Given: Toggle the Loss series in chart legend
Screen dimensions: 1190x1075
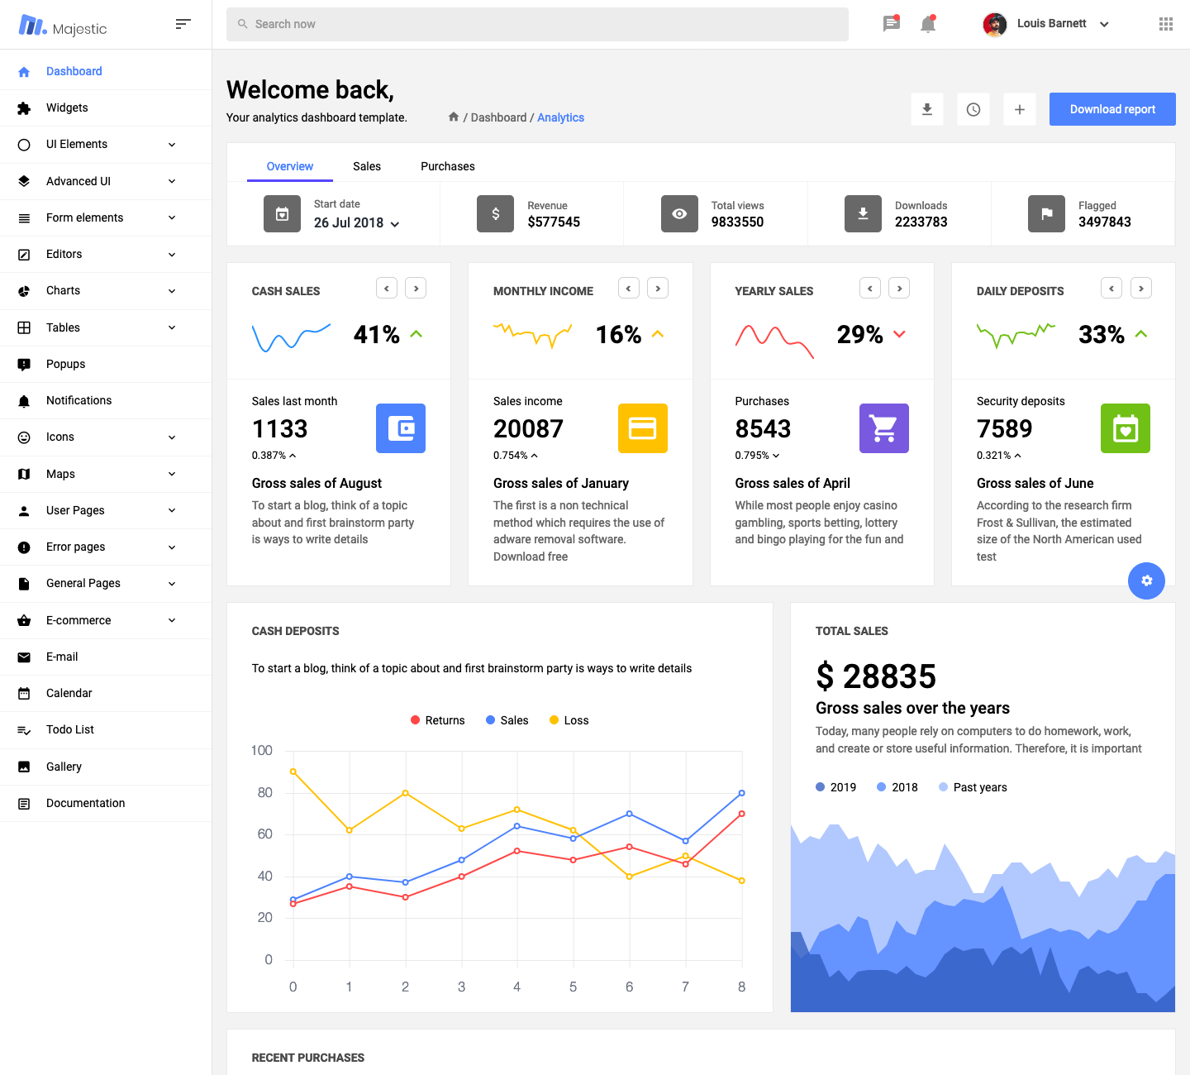Looking at the screenshot, I should tap(569, 720).
